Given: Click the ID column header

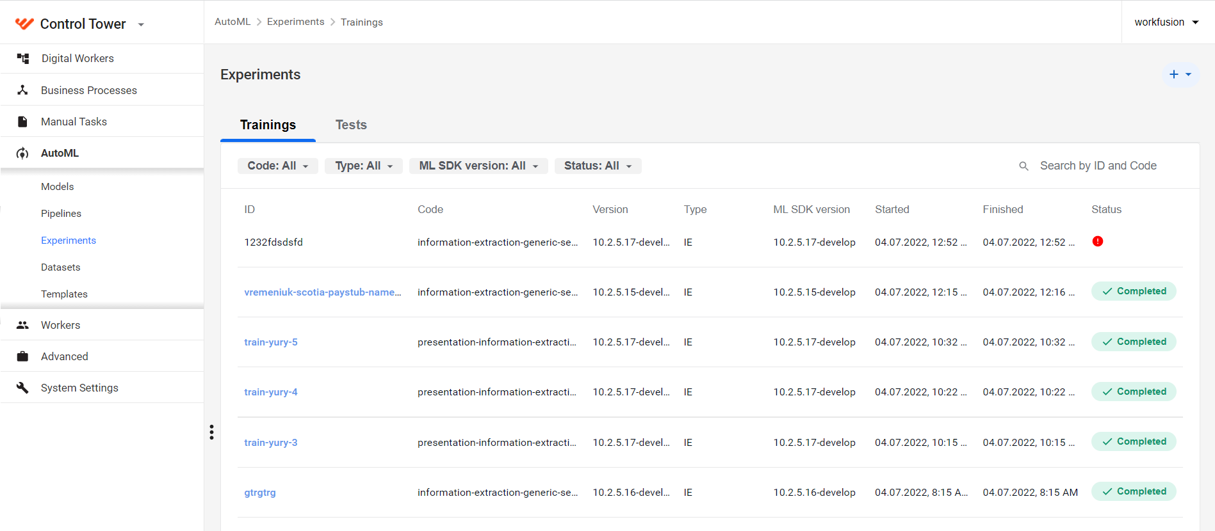Looking at the screenshot, I should point(250,209).
